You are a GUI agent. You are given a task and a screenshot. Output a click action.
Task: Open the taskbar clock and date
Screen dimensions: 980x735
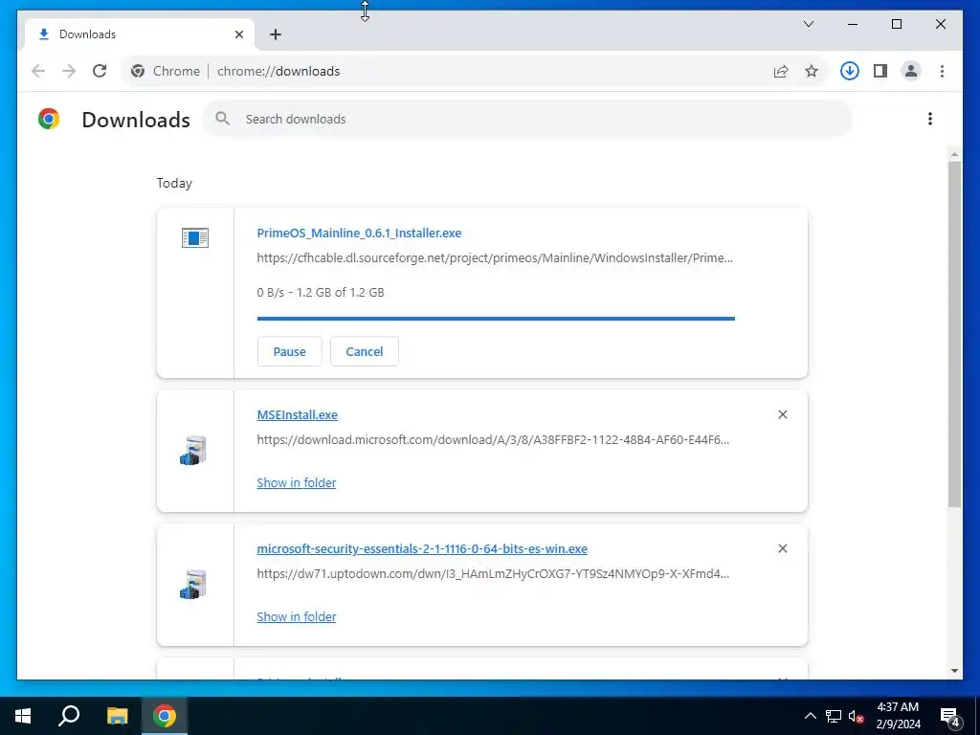(x=898, y=716)
